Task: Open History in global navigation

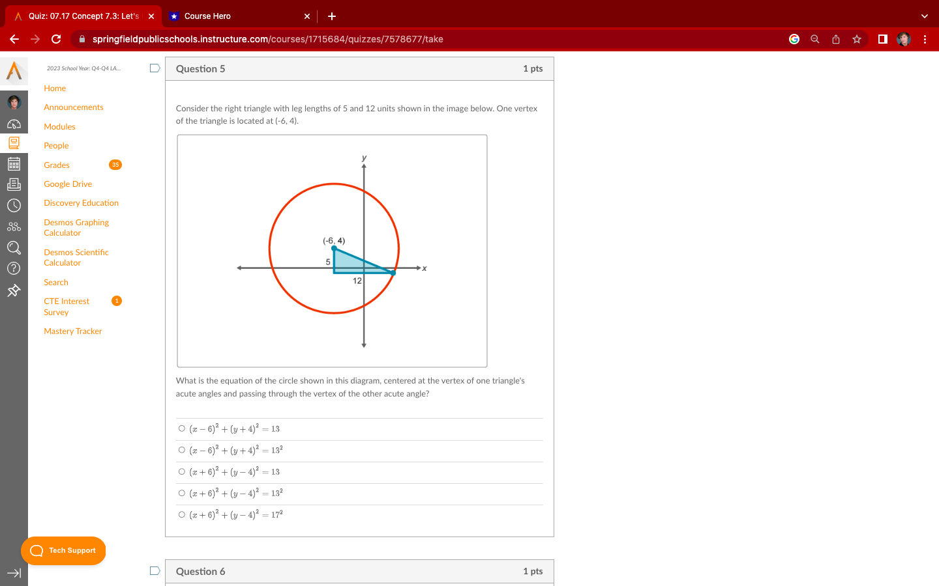Action: 14,206
